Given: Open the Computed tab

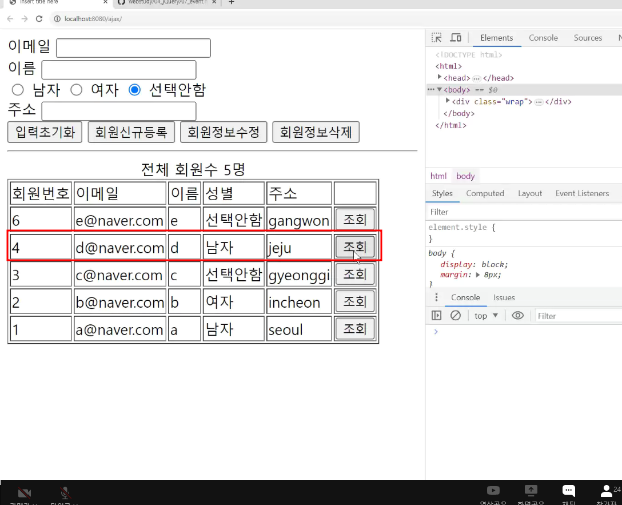Looking at the screenshot, I should (485, 193).
